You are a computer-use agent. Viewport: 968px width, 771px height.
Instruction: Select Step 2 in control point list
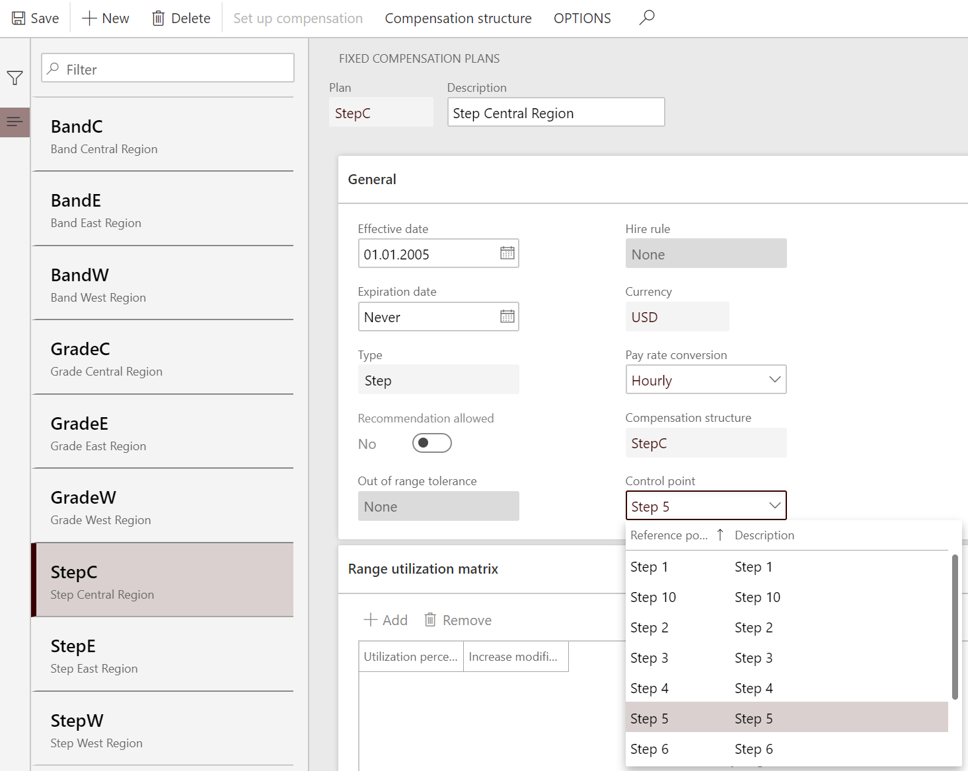(x=786, y=628)
